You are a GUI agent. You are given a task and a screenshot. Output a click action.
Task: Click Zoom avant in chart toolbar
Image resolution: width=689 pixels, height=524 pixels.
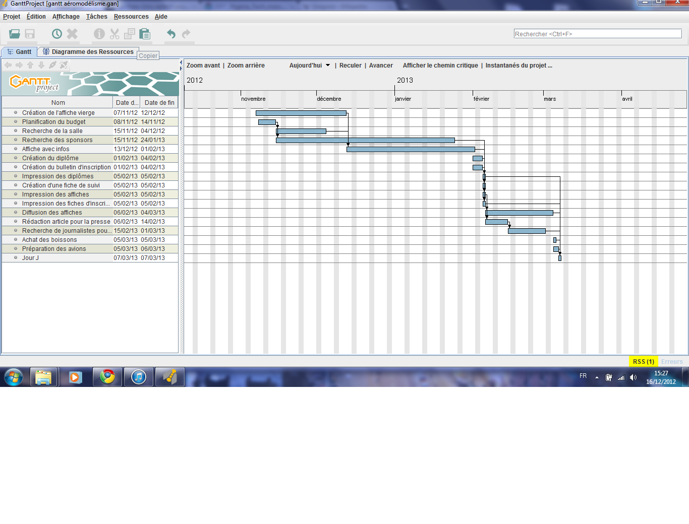click(x=203, y=65)
